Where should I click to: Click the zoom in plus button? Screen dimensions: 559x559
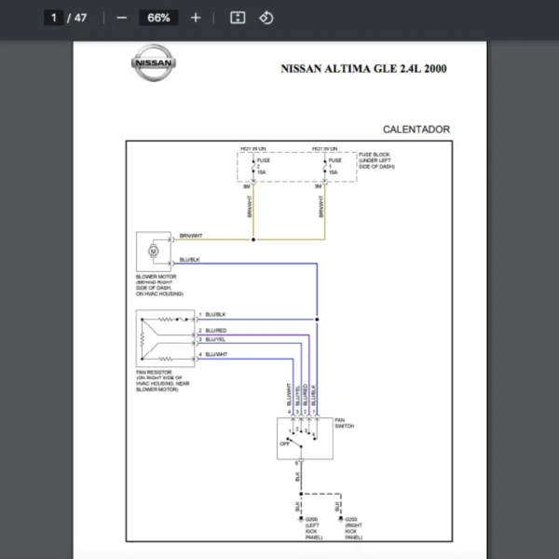(x=195, y=18)
